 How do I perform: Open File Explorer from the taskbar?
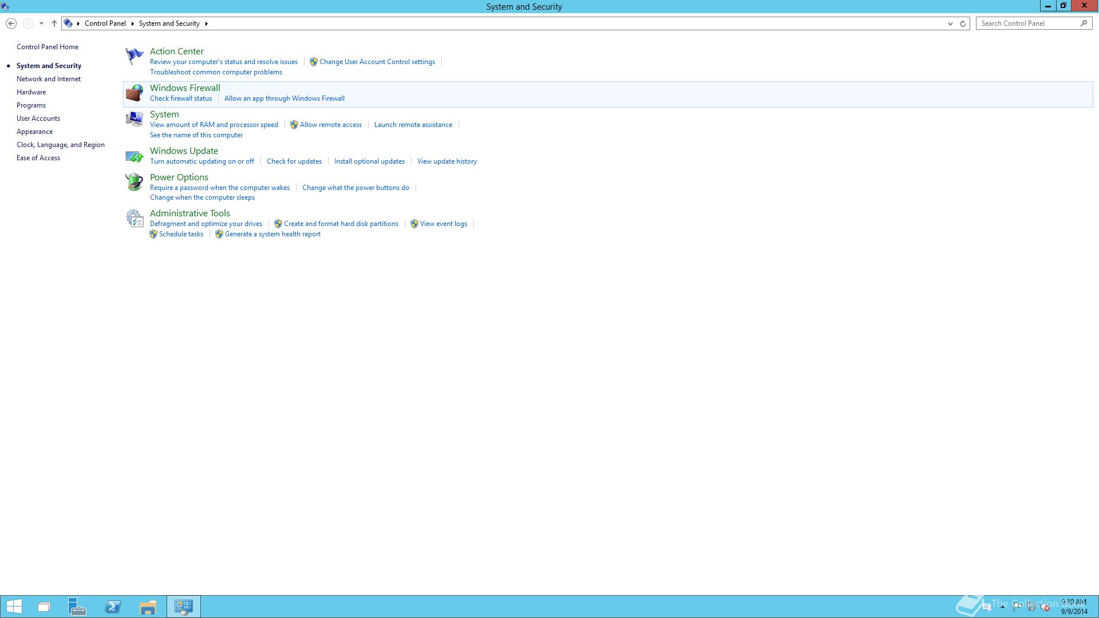[x=148, y=607]
